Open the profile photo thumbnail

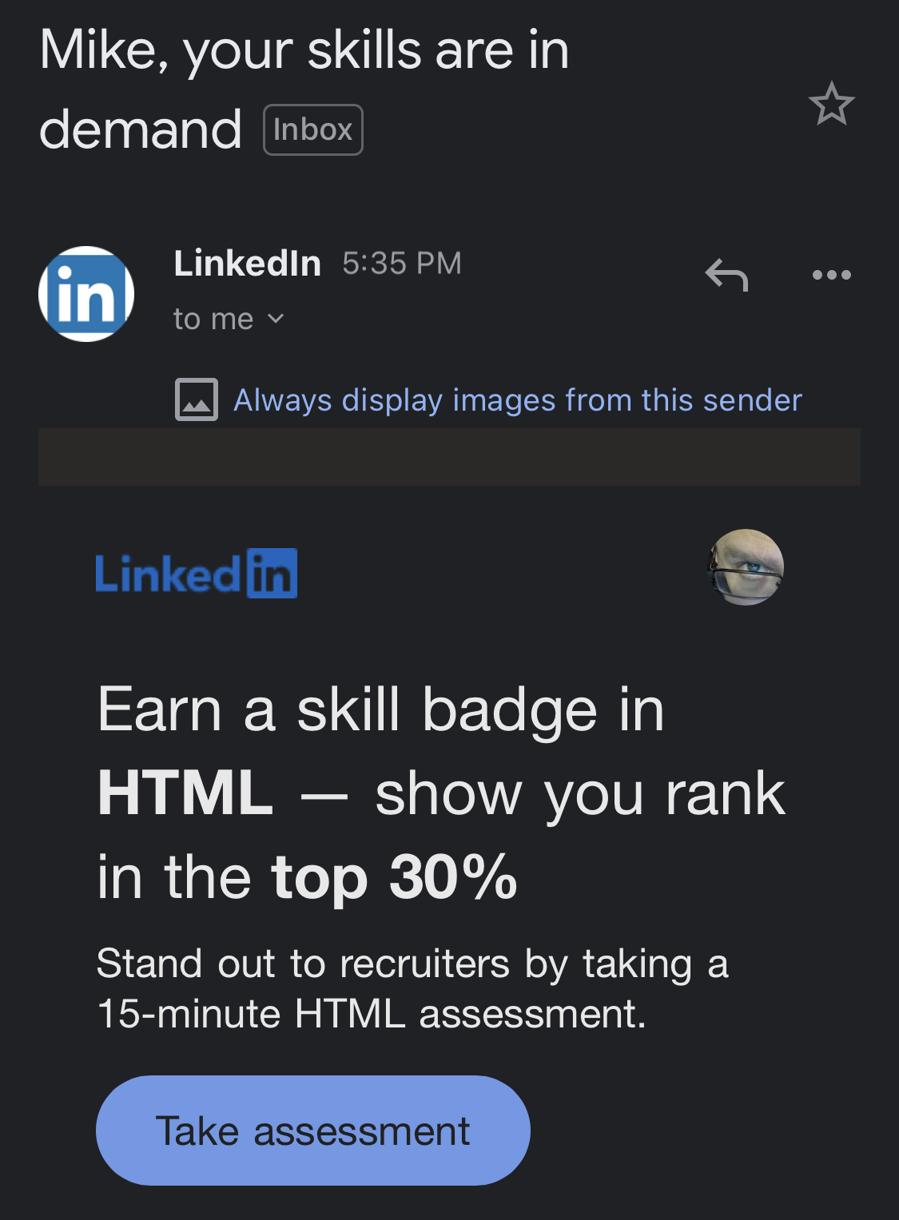pyautogui.click(x=746, y=567)
